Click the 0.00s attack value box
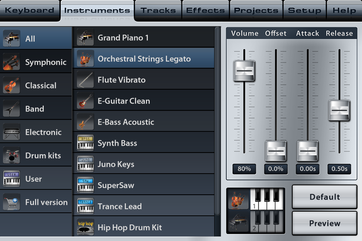Viewport: 362px width, 241px height. (x=308, y=169)
